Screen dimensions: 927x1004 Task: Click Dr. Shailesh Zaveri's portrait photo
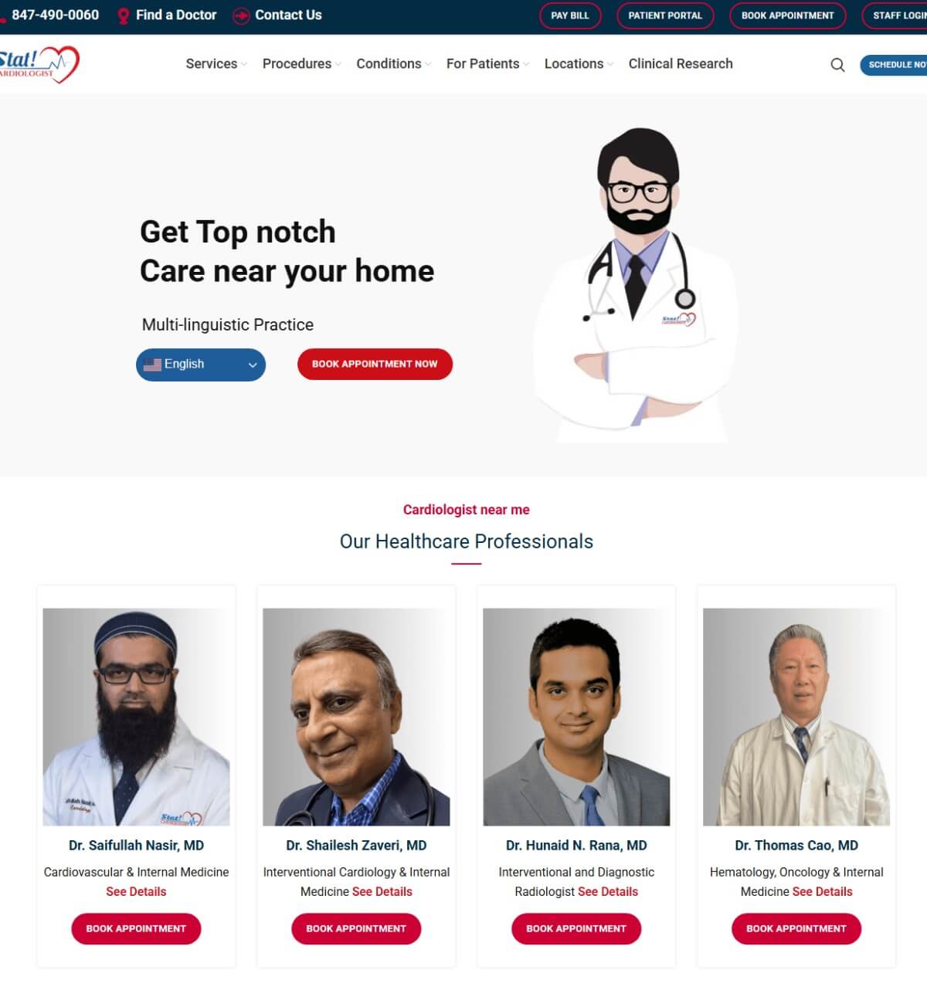(356, 717)
